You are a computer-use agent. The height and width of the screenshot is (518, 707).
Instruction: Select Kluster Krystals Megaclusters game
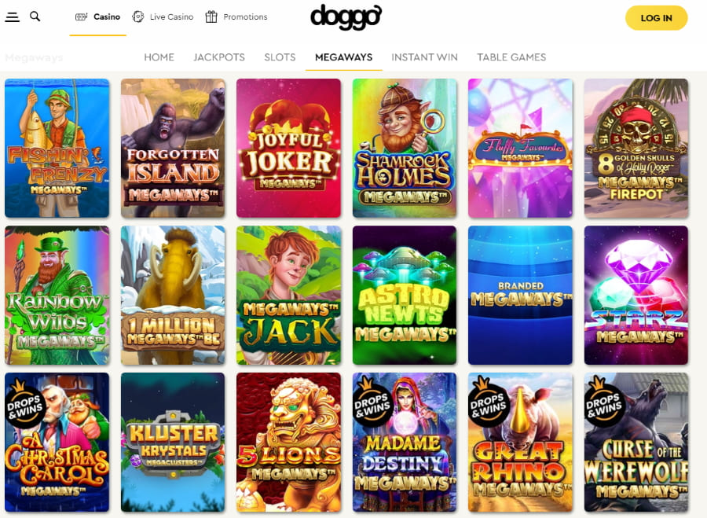pos(173,443)
